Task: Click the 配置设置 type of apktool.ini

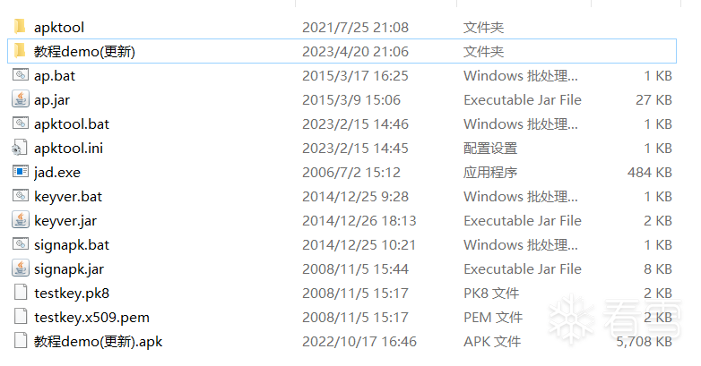Action: 490,149
